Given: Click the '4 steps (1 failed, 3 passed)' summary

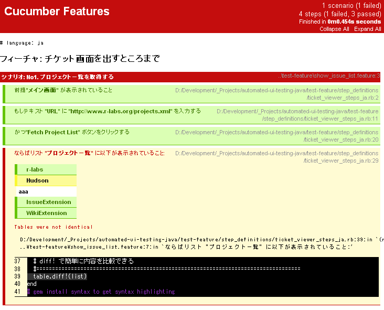Looking at the screenshot, I should click(340, 14).
